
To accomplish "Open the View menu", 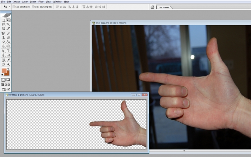I will [x=48, y=2].
